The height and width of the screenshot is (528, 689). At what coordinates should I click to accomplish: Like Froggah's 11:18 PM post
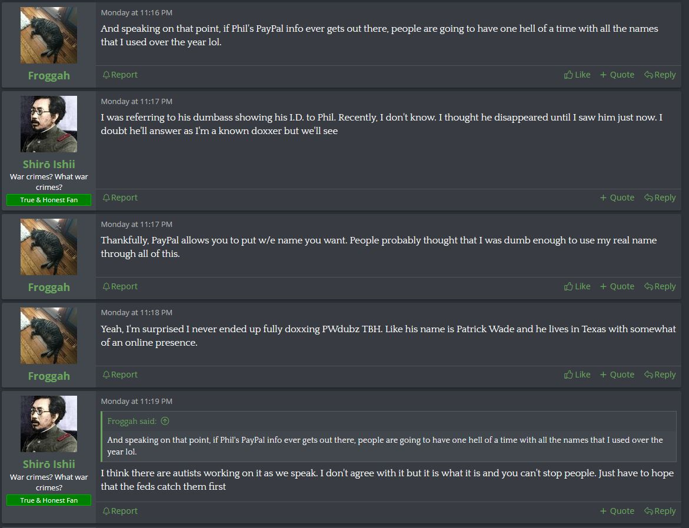577,375
